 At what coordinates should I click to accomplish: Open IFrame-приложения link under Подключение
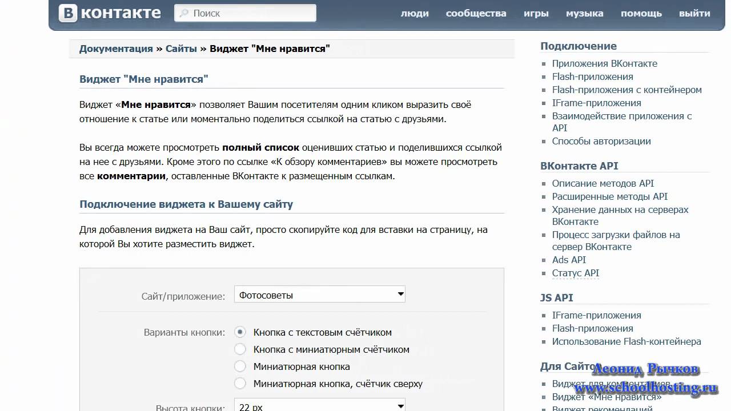coord(597,103)
